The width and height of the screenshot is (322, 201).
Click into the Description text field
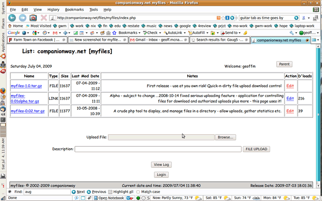pos(158,149)
